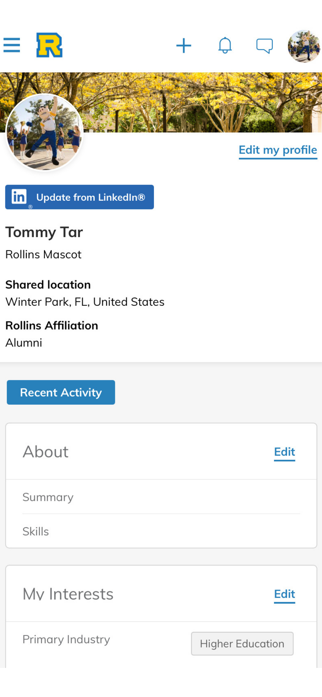Click Update from LinkedIn button
322x697 pixels.
pos(80,197)
